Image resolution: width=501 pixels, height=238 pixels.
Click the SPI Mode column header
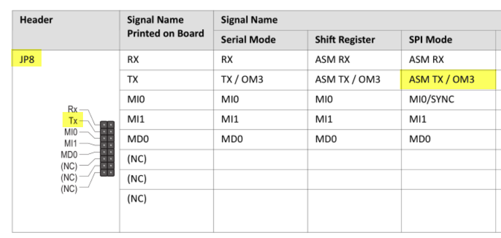tap(430, 40)
